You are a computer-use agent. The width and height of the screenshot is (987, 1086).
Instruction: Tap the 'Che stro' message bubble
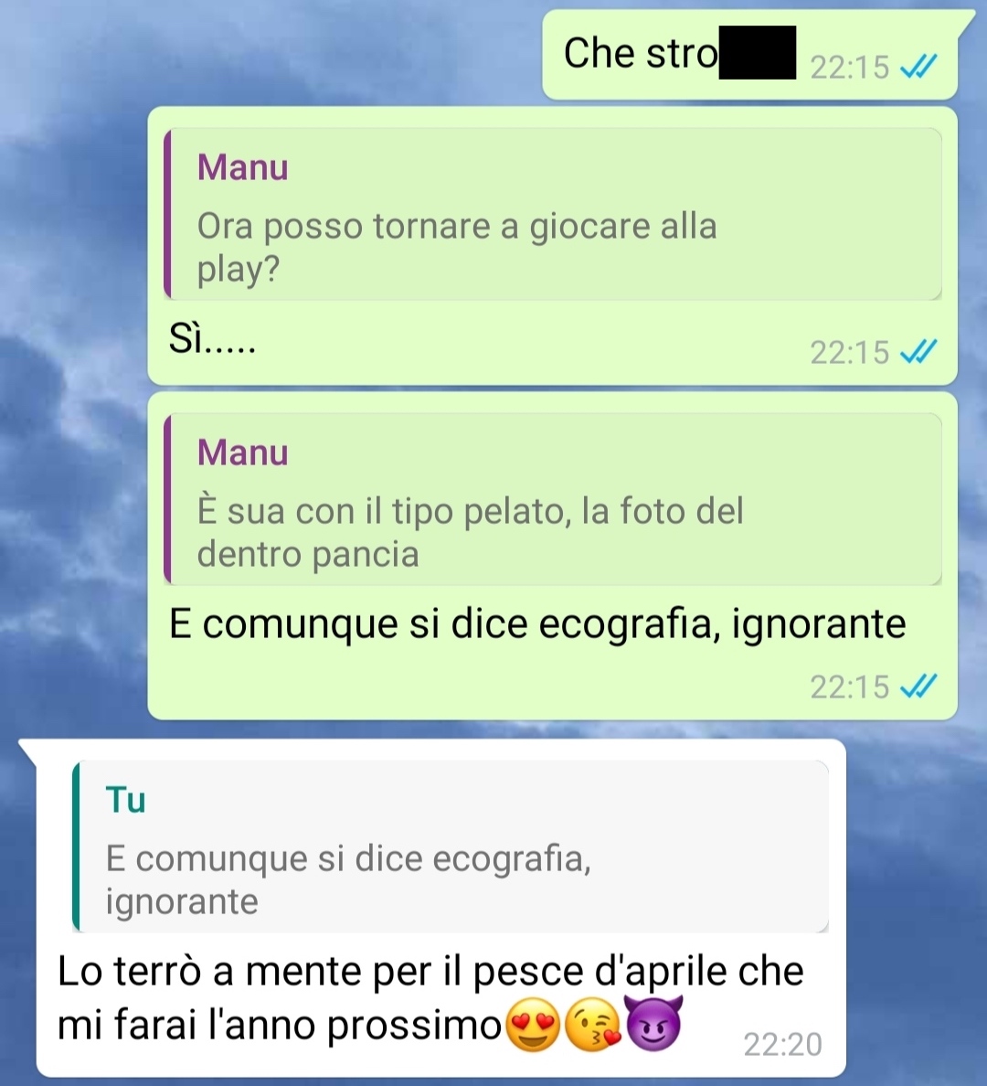[750, 54]
